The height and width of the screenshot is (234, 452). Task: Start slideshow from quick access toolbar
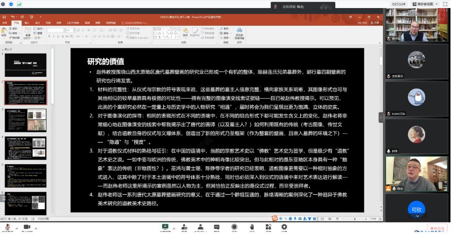click(x=31, y=17)
